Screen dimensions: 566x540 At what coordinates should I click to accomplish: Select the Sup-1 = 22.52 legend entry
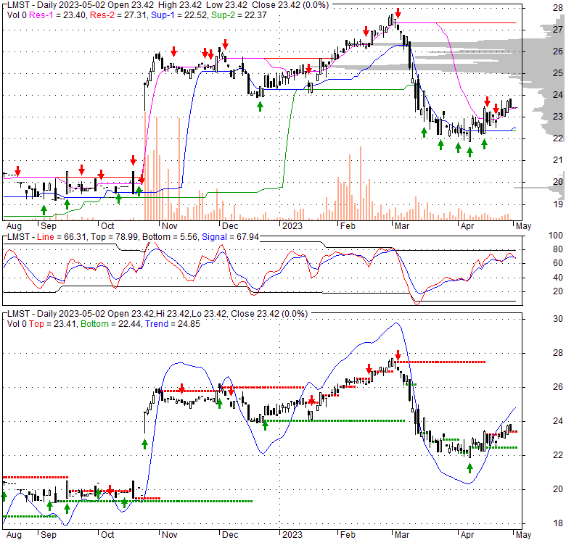pyautogui.click(x=179, y=15)
